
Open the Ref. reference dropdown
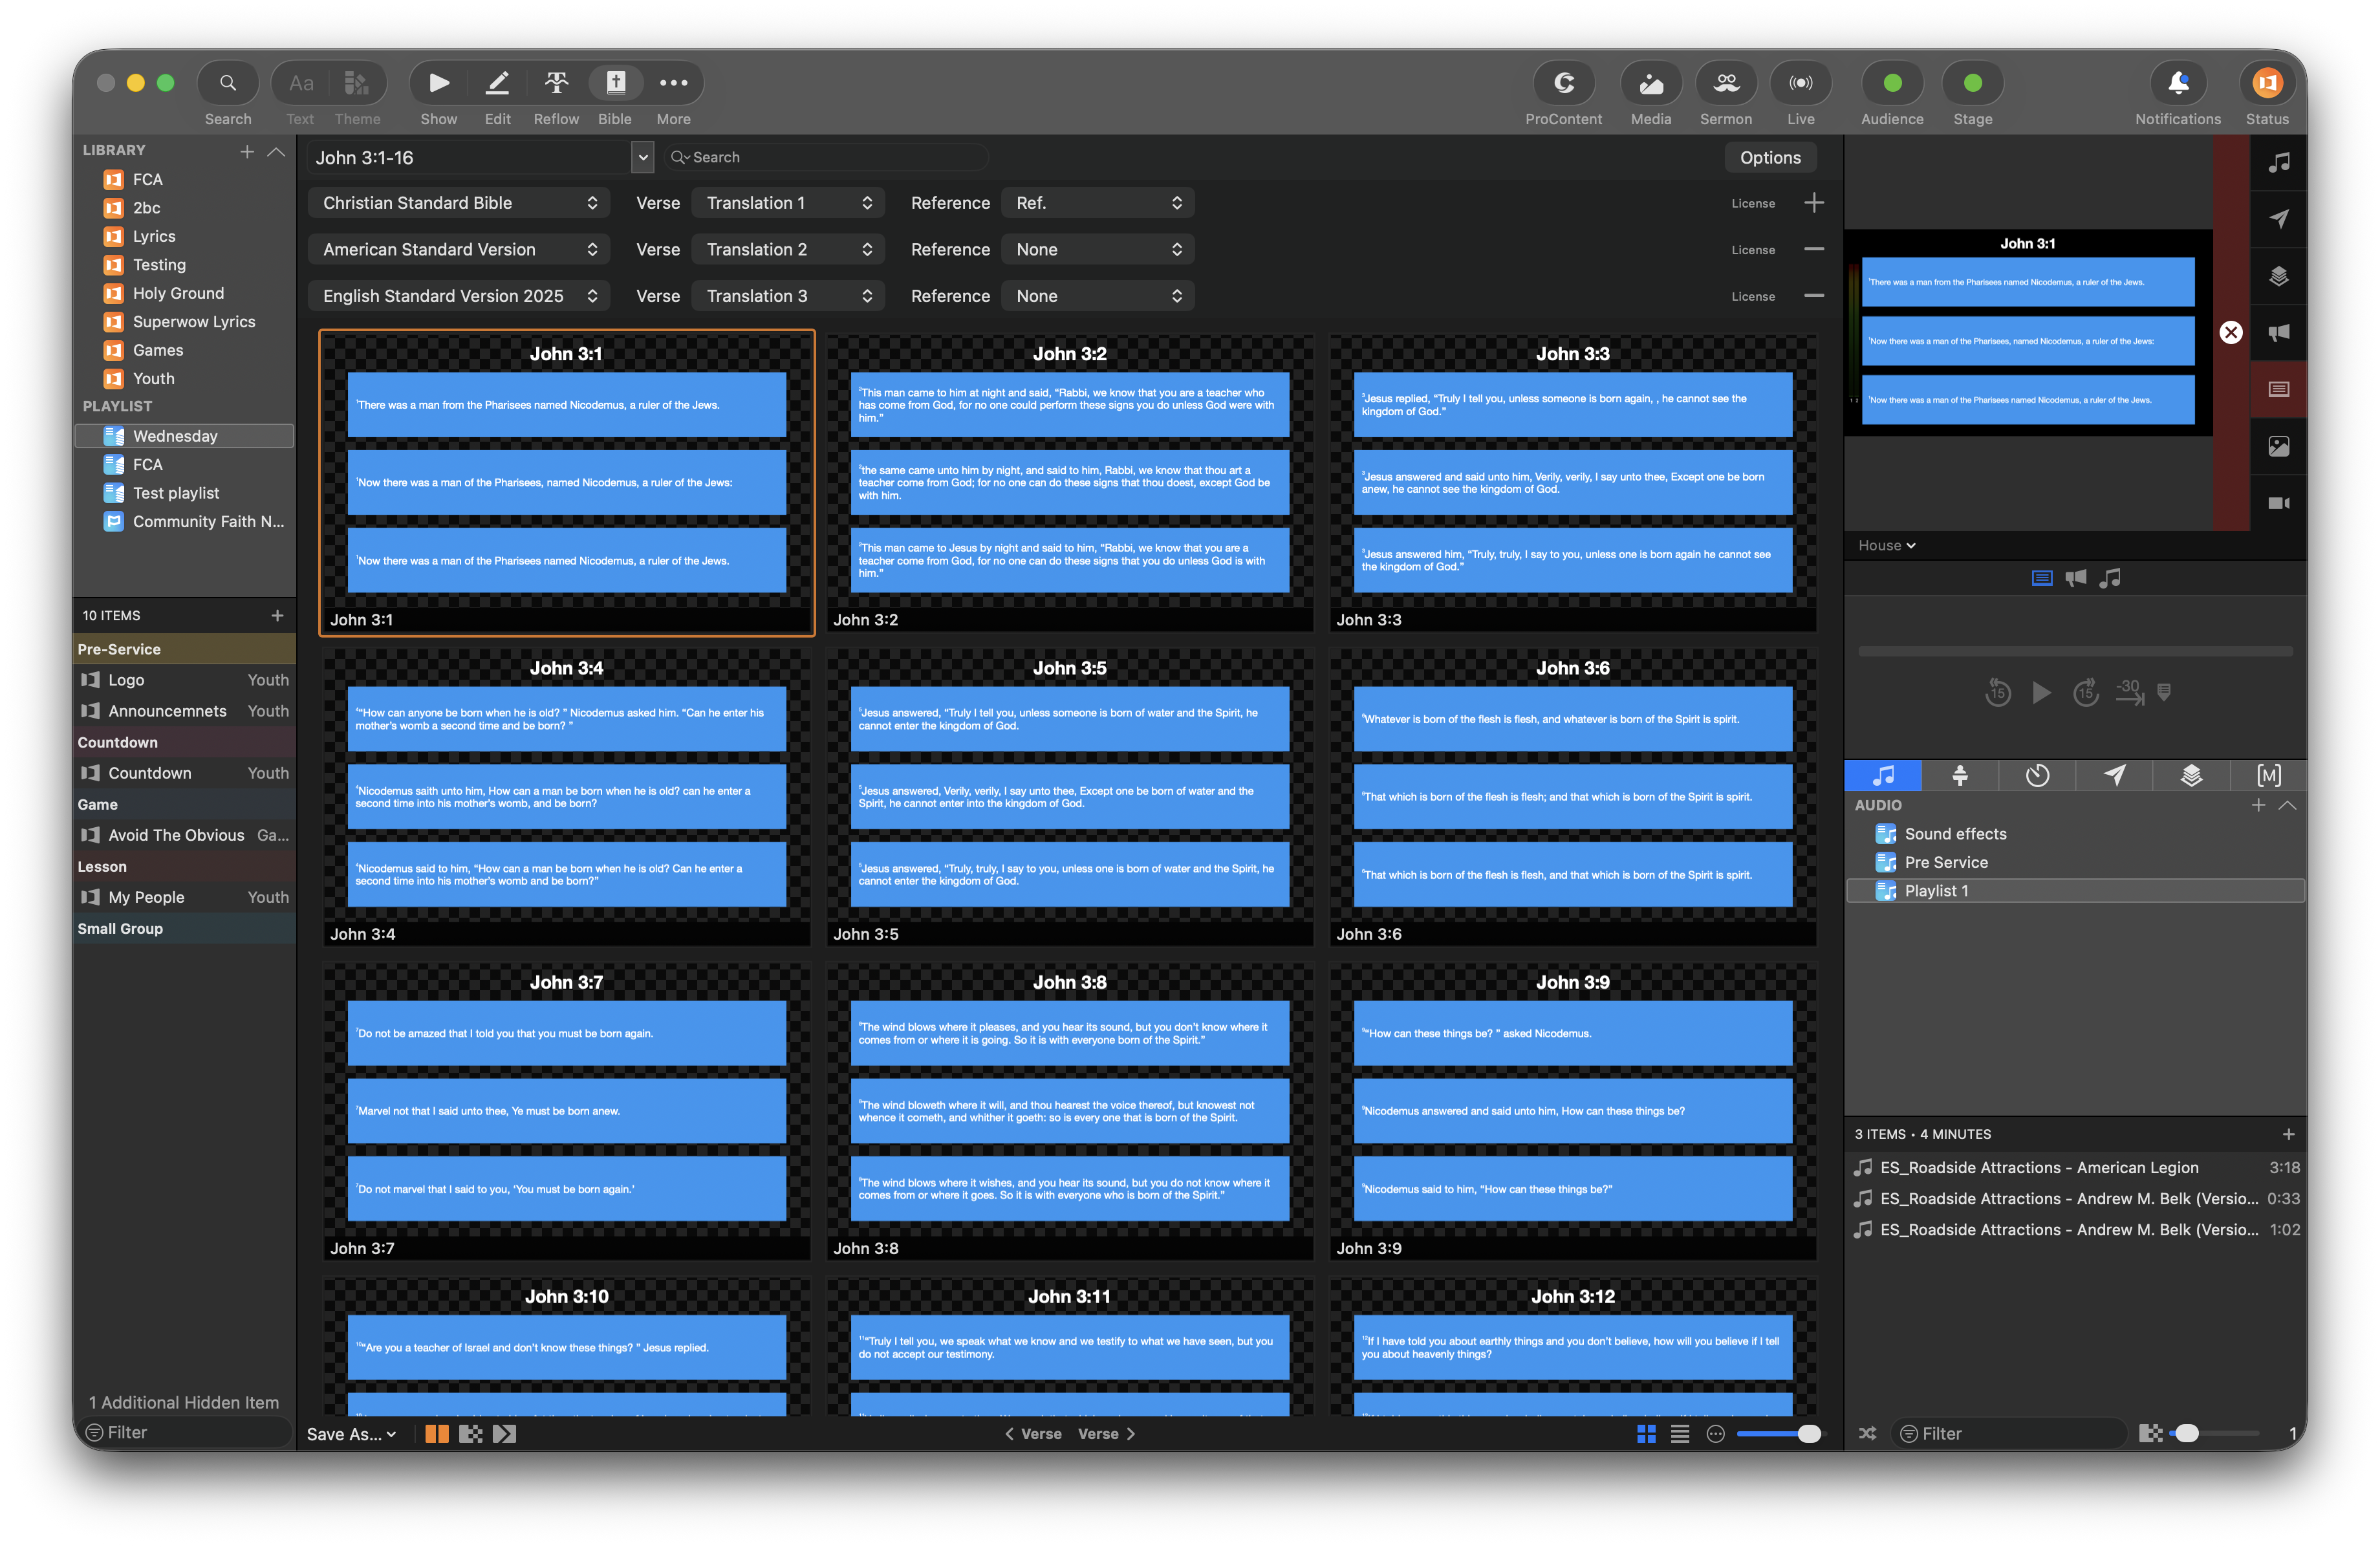pyautogui.click(x=1098, y=203)
